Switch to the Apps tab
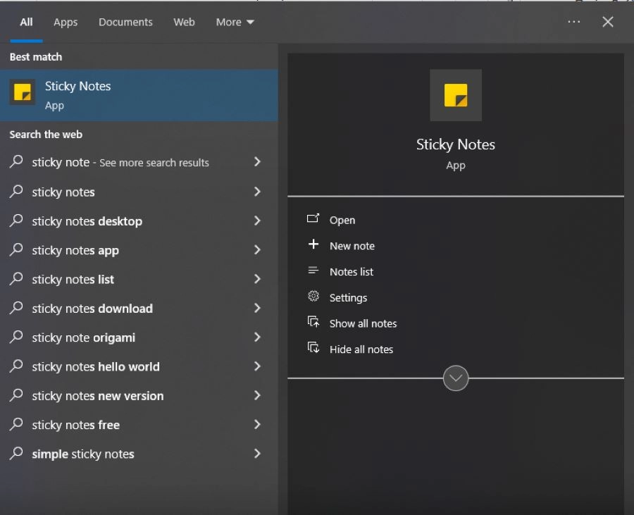This screenshot has width=634, height=515. coord(66,22)
